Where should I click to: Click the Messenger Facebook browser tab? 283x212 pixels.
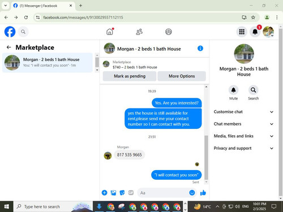coord(42,6)
